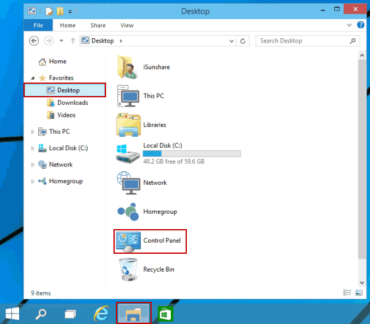Expand the This PC tree node

tap(33, 132)
